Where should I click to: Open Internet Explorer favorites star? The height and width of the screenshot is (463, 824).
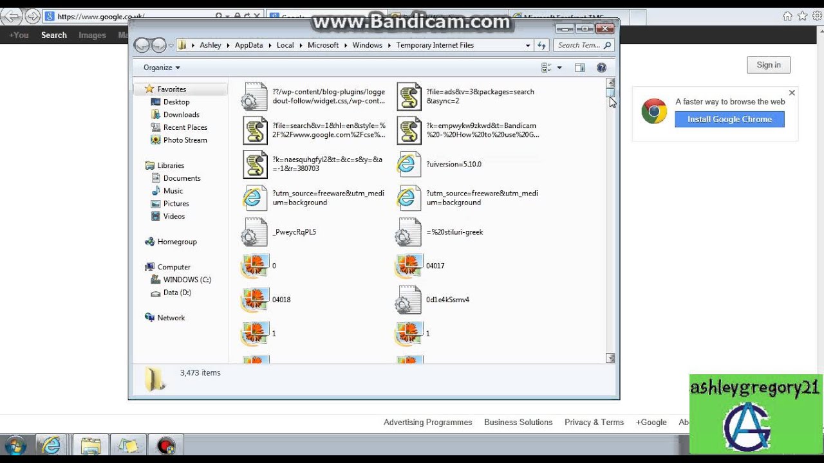click(x=802, y=16)
